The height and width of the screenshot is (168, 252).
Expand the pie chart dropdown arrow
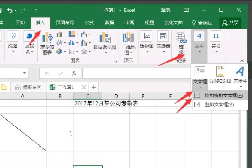(65, 52)
